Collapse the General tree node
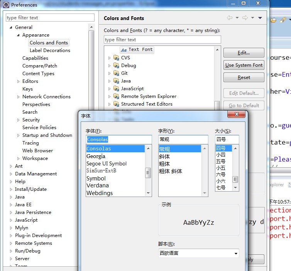The width and height of the screenshot is (291, 271). click(11, 27)
